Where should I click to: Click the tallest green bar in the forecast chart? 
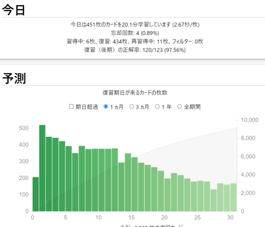pyautogui.click(x=42, y=168)
